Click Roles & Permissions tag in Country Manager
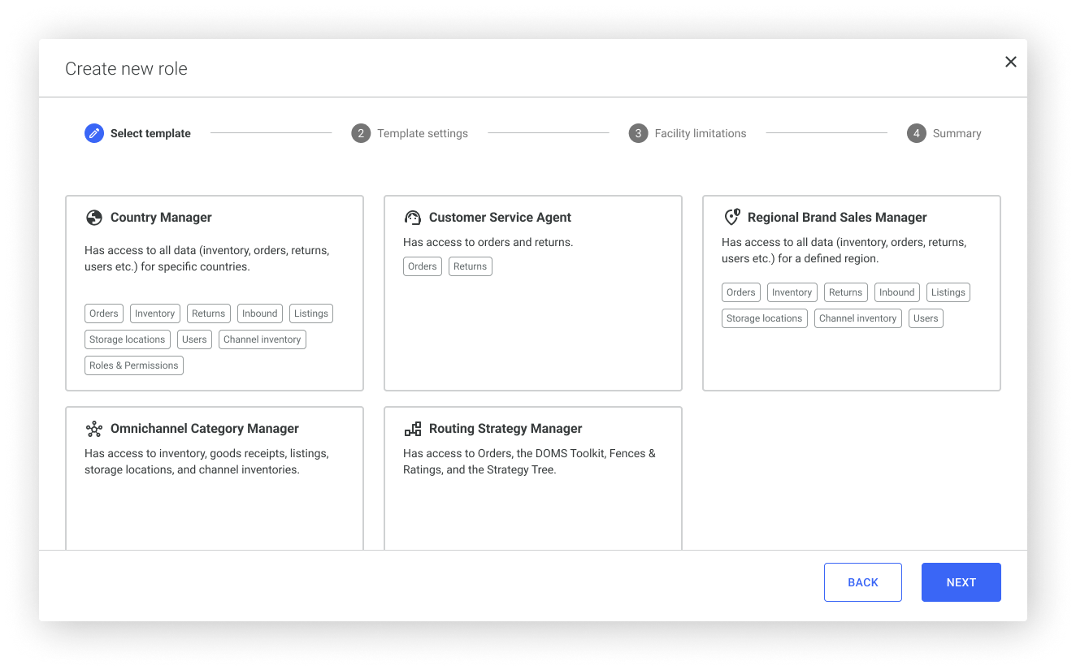This screenshot has width=1076, height=670. (134, 365)
